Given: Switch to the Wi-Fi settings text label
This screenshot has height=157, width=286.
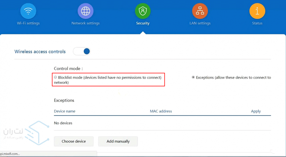Looking at the screenshot, I should 28,23.
